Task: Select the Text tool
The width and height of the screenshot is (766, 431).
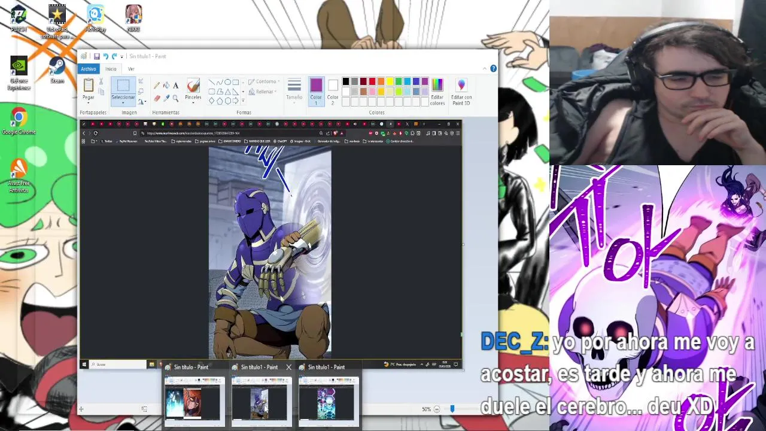Action: (175, 86)
